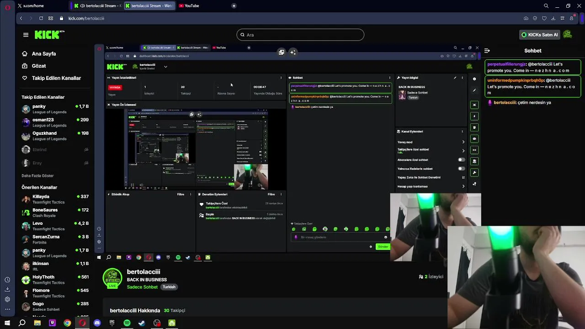Open the Killayda recommended channel

(55, 199)
